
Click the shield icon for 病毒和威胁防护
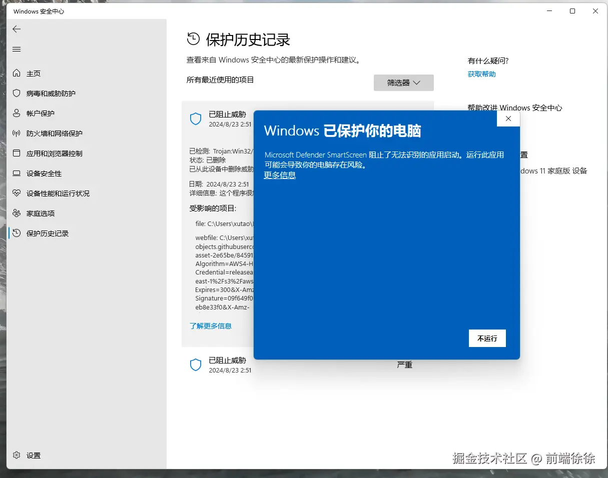[17, 93]
